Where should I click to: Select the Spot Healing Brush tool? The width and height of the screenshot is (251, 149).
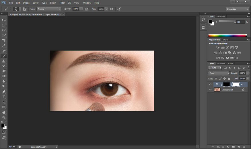click(4, 51)
